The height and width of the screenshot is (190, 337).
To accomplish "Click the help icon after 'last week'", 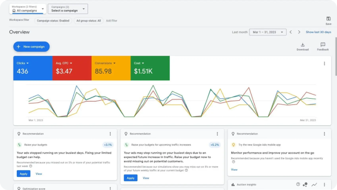I will pos(30,166).
